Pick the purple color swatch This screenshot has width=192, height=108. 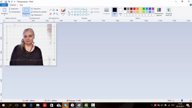[153, 9]
